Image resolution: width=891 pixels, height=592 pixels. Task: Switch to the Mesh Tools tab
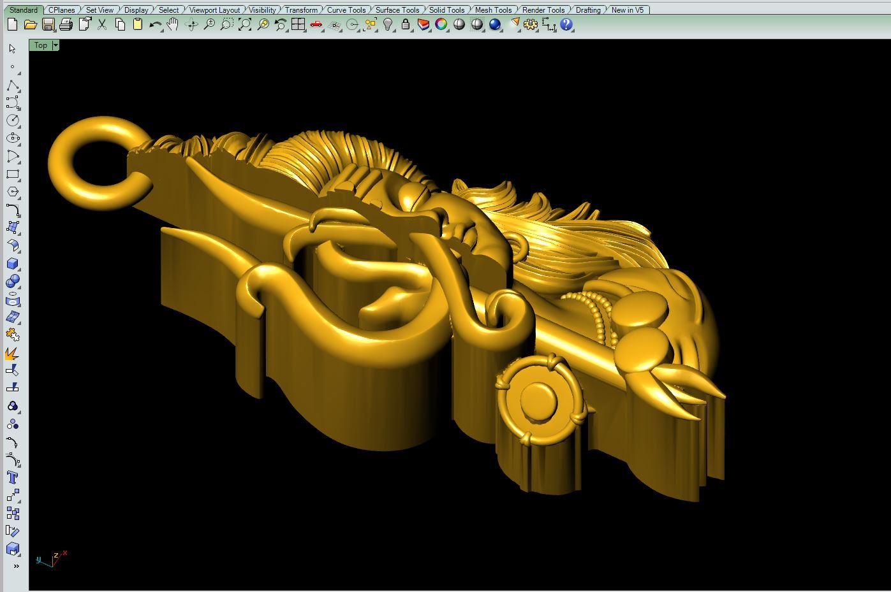click(493, 10)
